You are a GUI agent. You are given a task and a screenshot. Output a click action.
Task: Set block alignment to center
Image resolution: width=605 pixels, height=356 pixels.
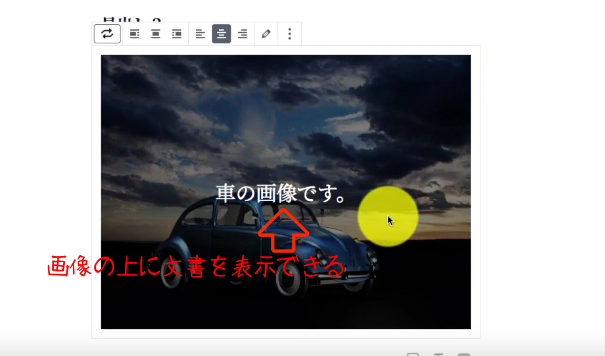(x=156, y=34)
